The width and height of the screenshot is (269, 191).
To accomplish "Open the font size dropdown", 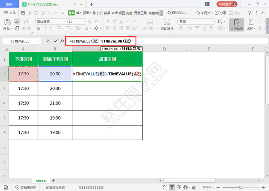I will pos(84,21).
